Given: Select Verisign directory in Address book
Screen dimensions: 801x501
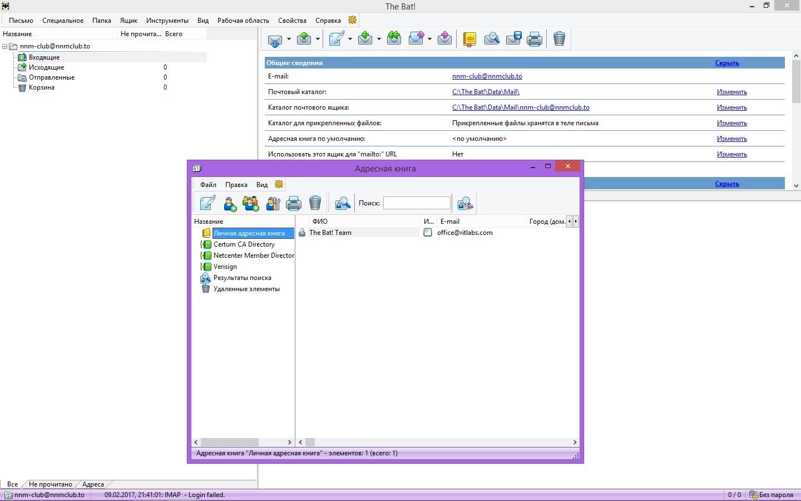Looking at the screenshot, I should point(225,267).
